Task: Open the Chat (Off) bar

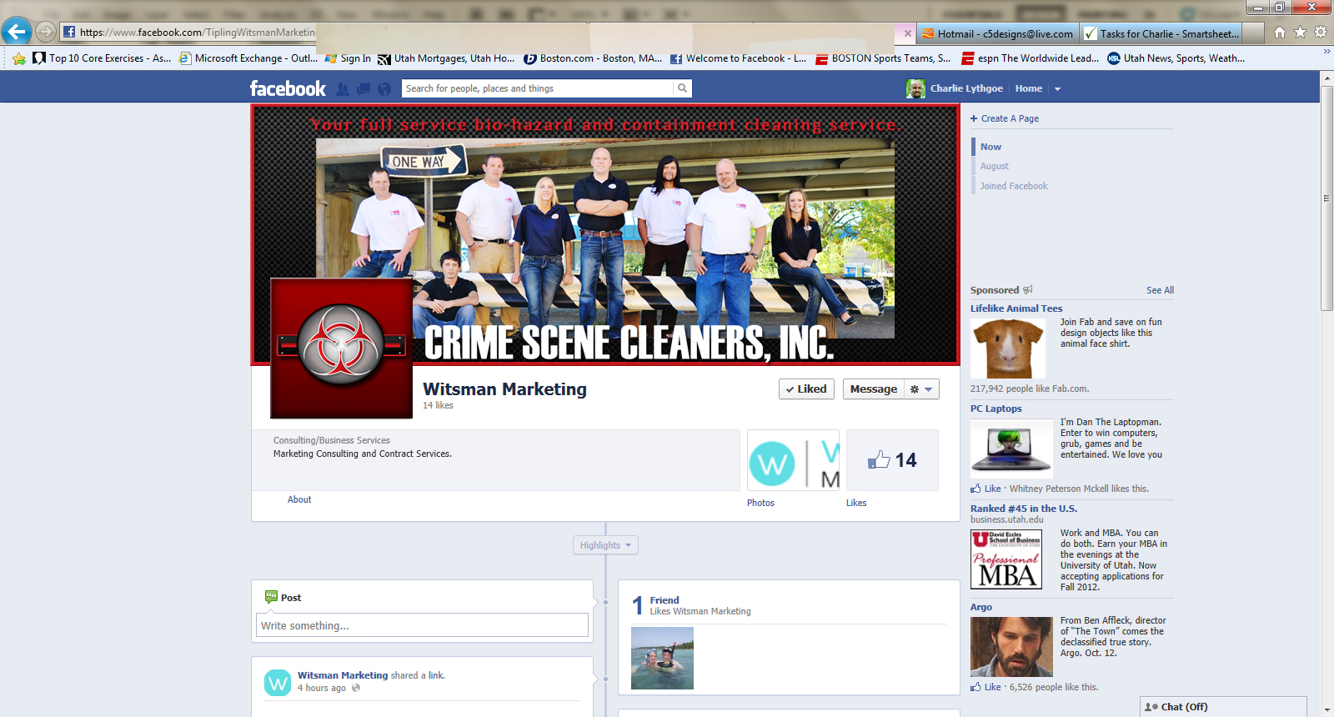Action: click(x=1223, y=707)
